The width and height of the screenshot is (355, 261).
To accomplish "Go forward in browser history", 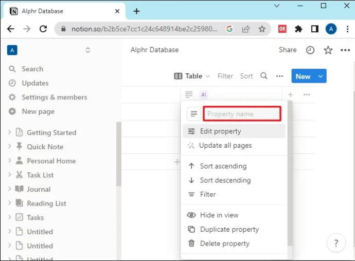I will coord(27,29).
